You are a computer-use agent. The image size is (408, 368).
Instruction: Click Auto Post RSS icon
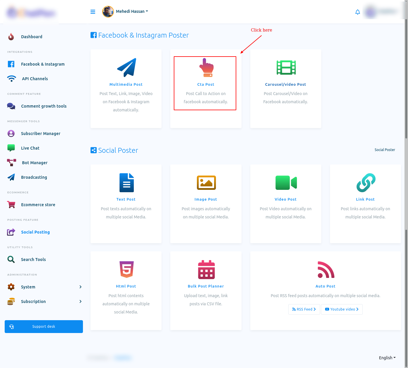click(326, 270)
